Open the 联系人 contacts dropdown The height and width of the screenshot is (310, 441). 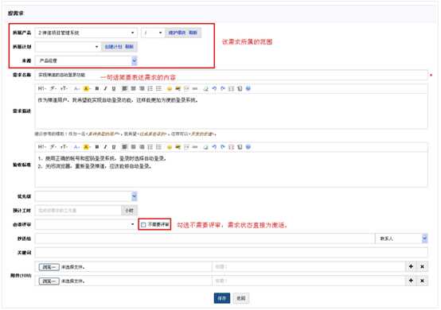401,238
